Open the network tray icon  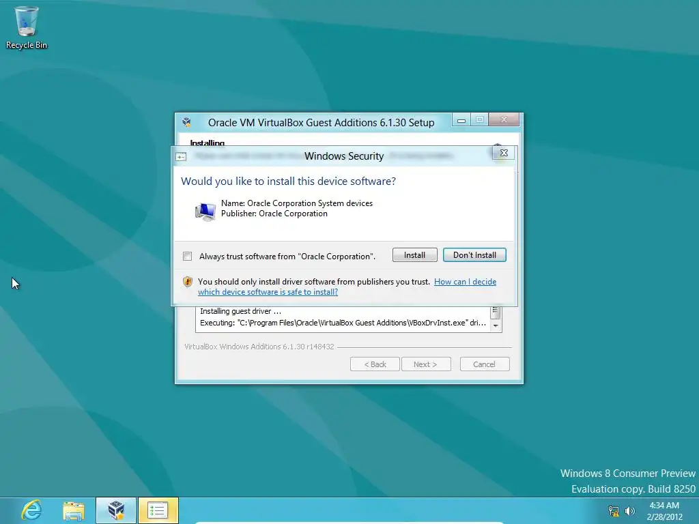[x=614, y=511]
